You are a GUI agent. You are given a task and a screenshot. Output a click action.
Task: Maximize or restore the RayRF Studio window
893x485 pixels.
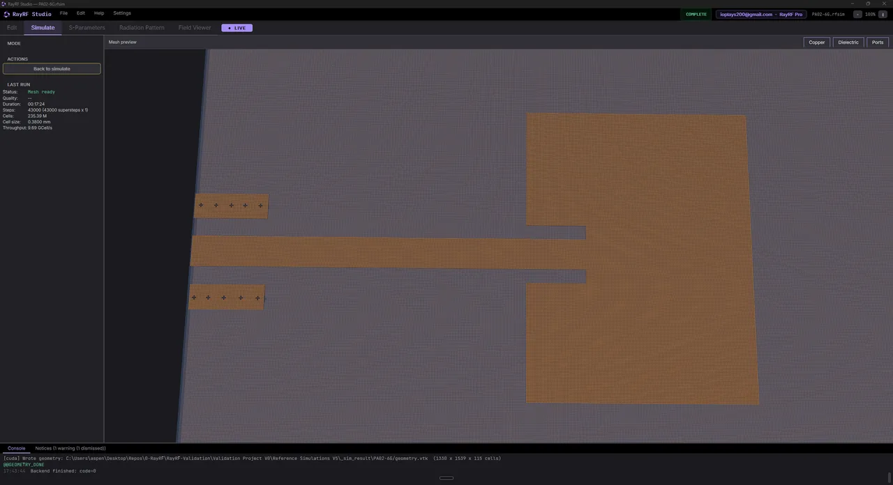868,3
